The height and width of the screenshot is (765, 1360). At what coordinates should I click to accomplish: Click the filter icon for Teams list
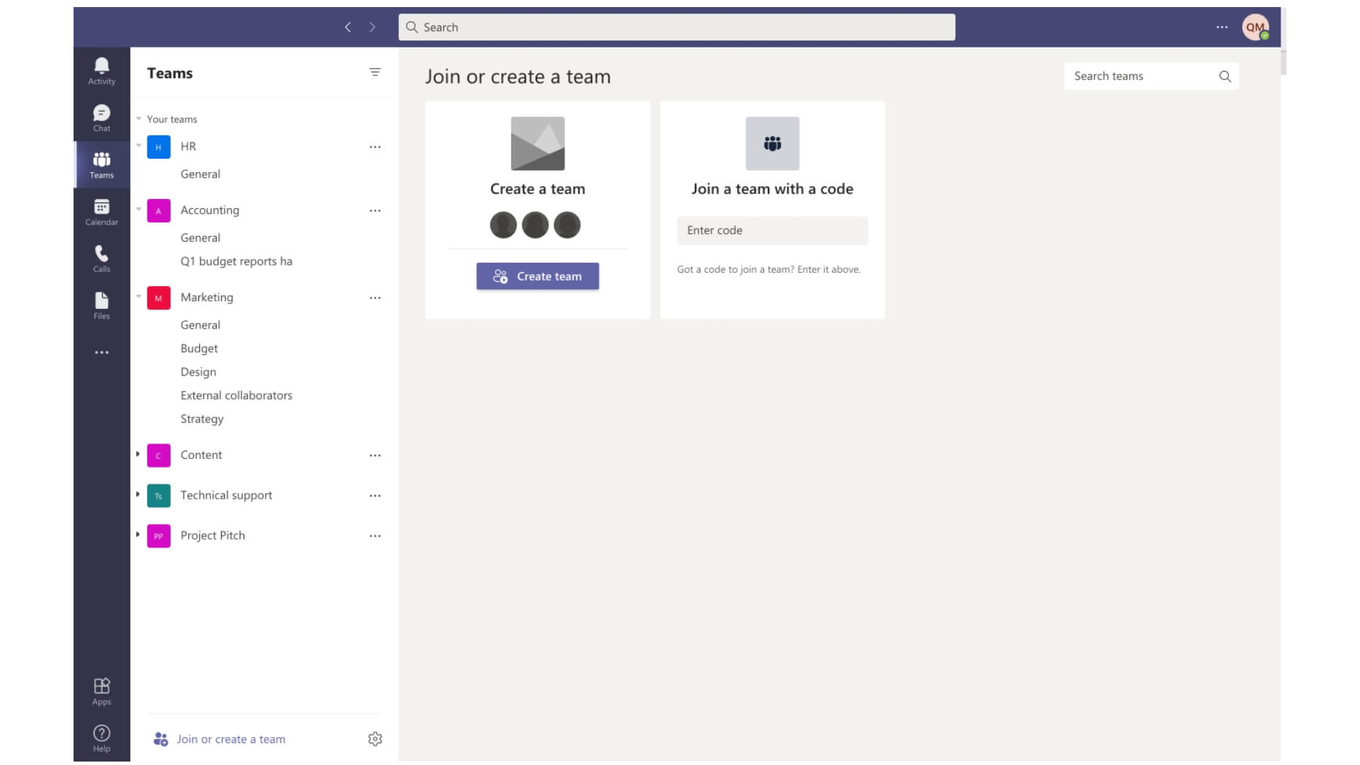[375, 72]
